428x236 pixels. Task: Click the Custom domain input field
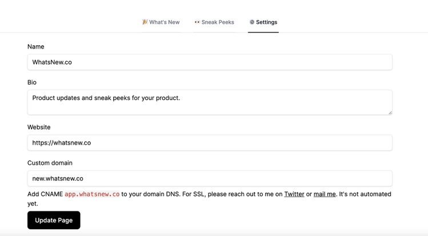[210, 178]
